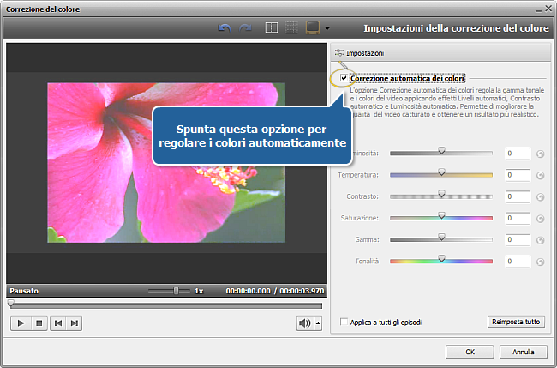Open the preview mode dropdown arrow
The width and height of the screenshot is (557, 368).
[x=327, y=29]
